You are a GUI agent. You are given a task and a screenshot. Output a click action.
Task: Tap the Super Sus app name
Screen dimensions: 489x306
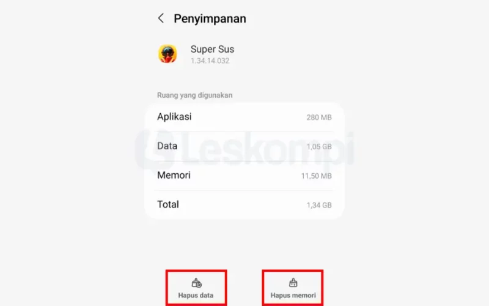(x=212, y=49)
